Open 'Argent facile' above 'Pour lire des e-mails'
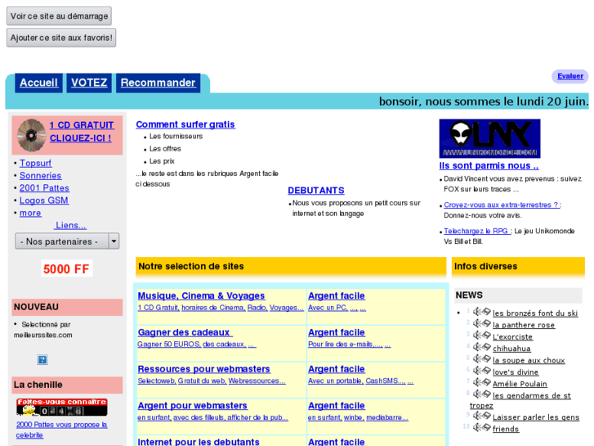The image size is (594, 446). pos(337,332)
